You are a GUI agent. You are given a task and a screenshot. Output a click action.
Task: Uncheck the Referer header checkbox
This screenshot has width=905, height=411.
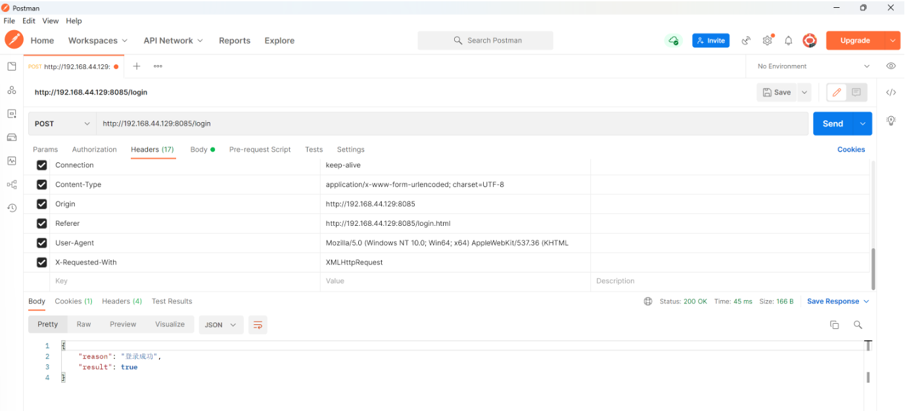42,224
